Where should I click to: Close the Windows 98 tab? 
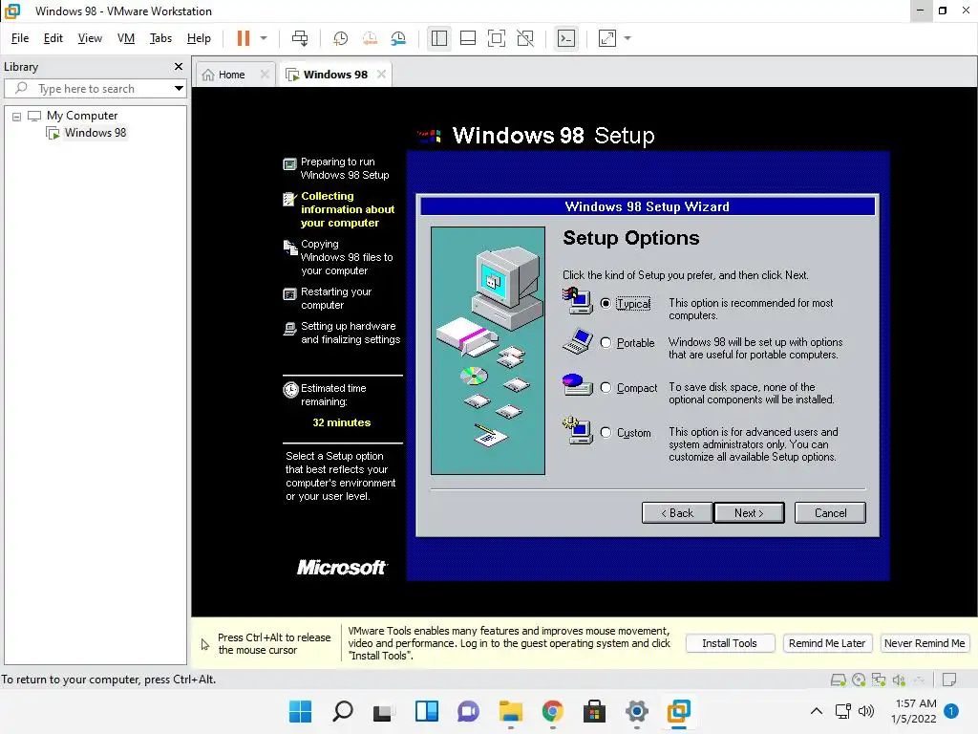tap(381, 75)
